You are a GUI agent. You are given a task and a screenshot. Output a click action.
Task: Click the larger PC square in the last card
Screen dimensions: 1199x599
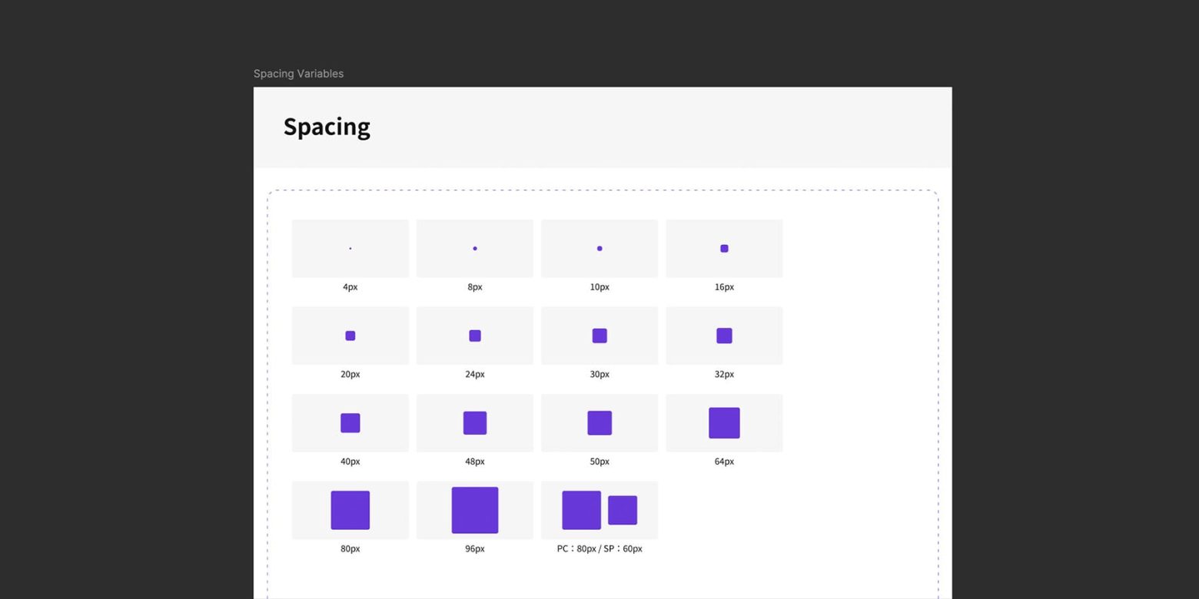pos(581,510)
